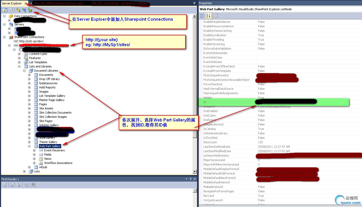
Task: Open the usDataSync.webpart tab
Action: coord(120,4)
